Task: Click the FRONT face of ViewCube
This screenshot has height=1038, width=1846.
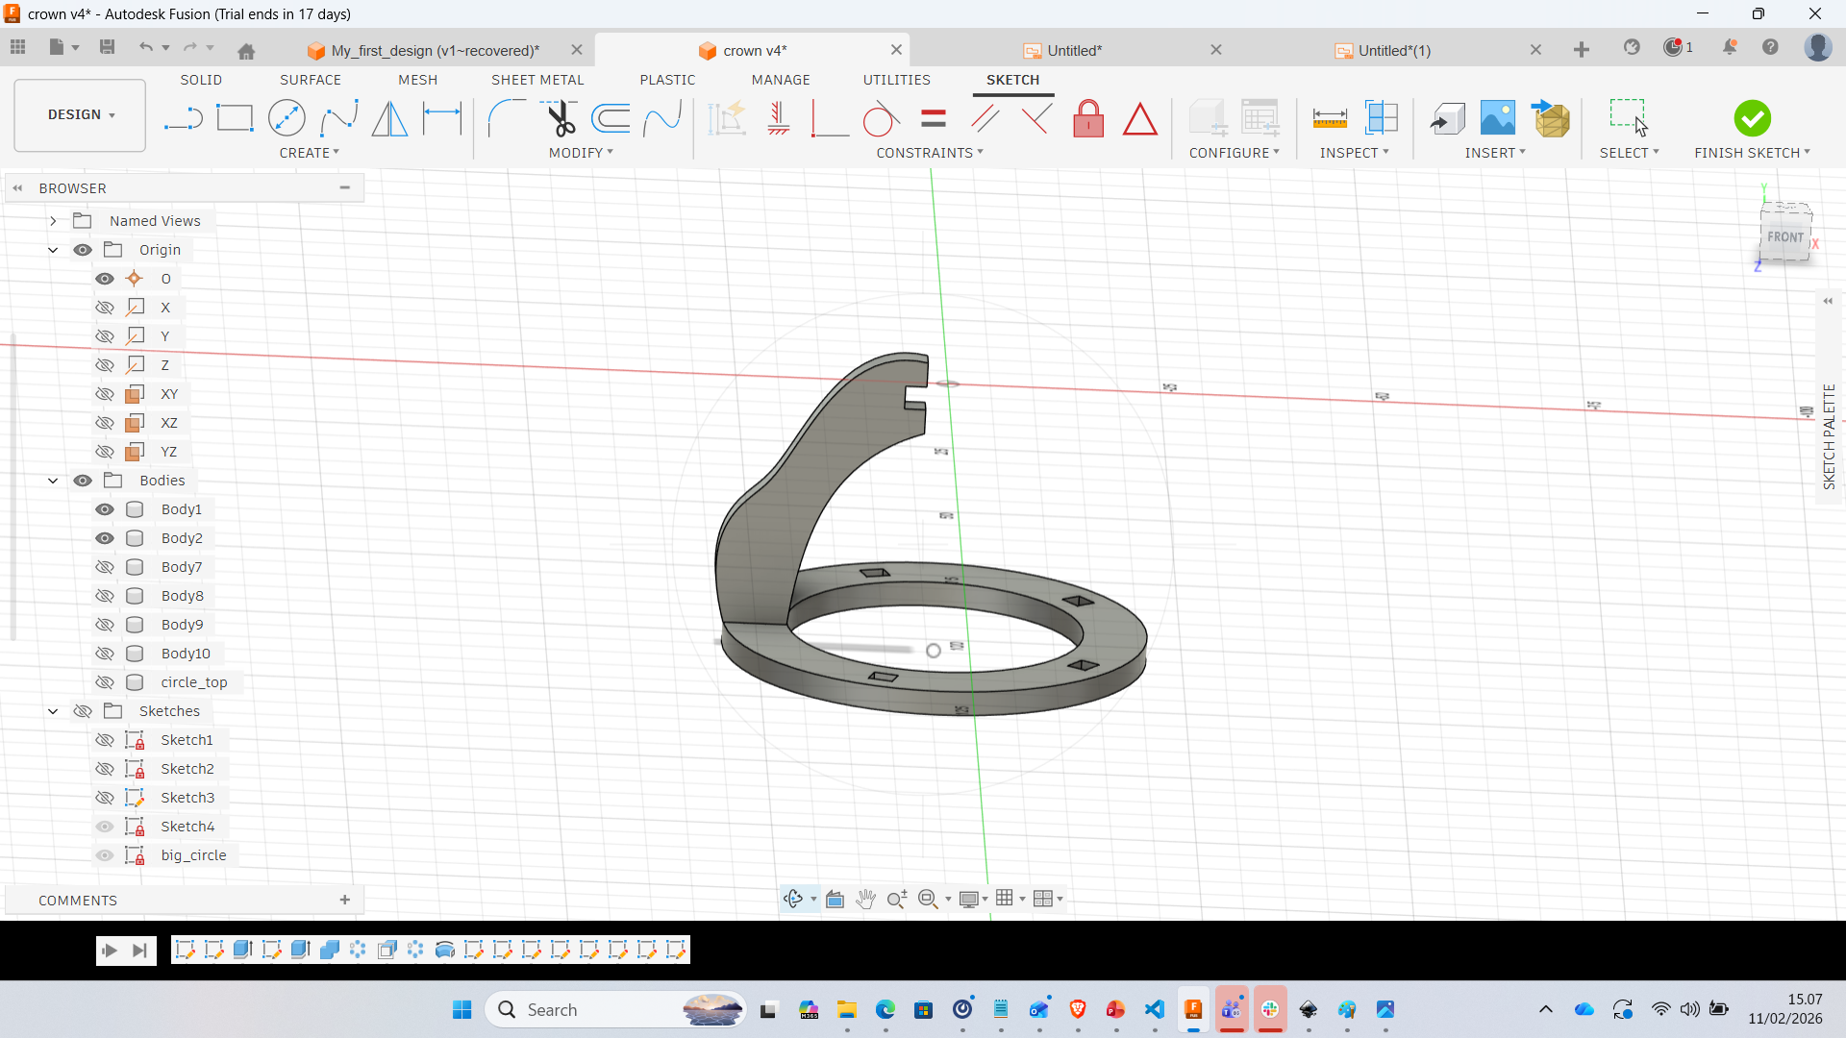Action: (1784, 237)
